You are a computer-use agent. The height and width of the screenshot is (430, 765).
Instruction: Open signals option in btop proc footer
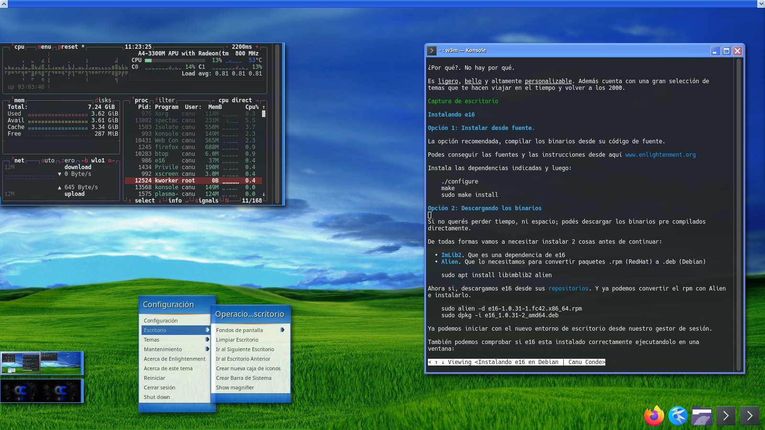(207, 201)
